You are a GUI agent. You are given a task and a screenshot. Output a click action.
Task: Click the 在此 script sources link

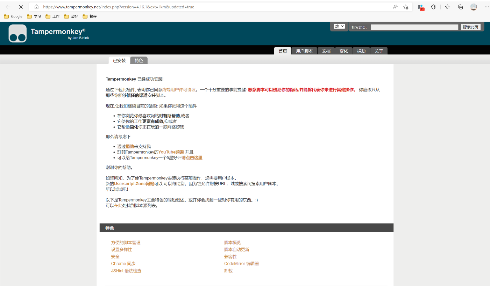(x=118, y=206)
